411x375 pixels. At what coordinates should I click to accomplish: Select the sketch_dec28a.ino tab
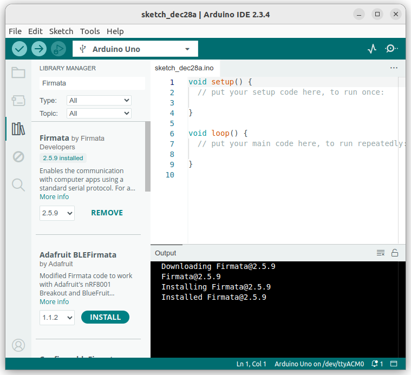(x=184, y=68)
